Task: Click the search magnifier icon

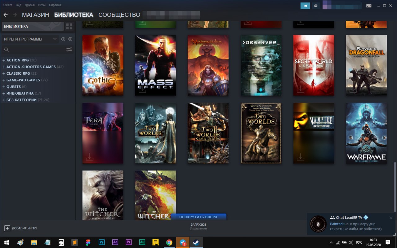Action: pyautogui.click(x=6, y=50)
